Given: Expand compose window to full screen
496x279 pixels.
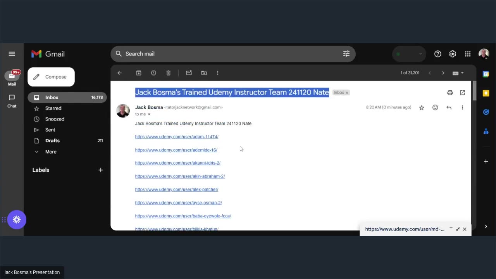Looking at the screenshot, I should (458, 229).
